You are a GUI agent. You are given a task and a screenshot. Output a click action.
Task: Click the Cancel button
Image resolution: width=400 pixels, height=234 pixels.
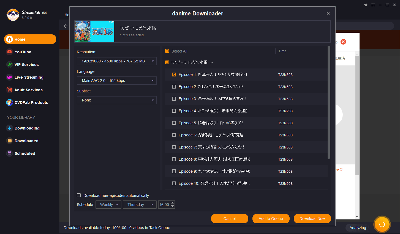tap(230, 219)
